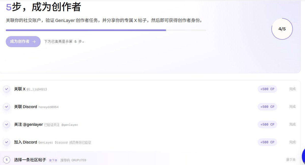Click the +500 CP badge for 关联 X
The width and height of the screenshot is (305, 165).
[x=267, y=89]
